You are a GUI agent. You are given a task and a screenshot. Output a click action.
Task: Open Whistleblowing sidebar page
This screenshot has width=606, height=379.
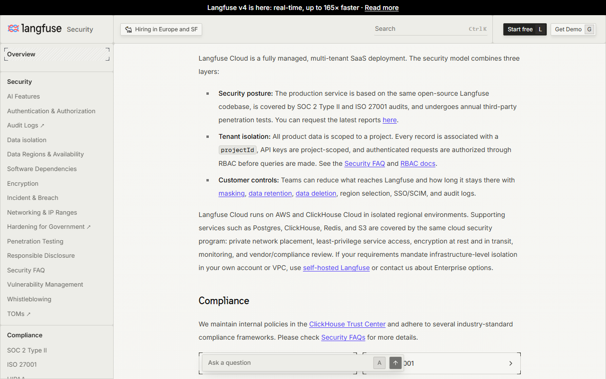[x=29, y=299]
